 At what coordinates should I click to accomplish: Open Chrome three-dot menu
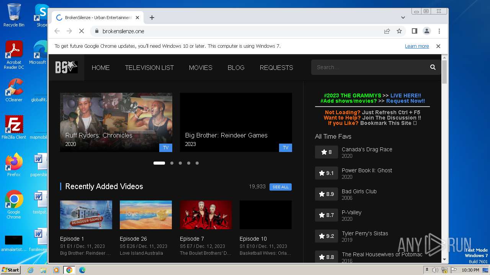[x=439, y=31]
